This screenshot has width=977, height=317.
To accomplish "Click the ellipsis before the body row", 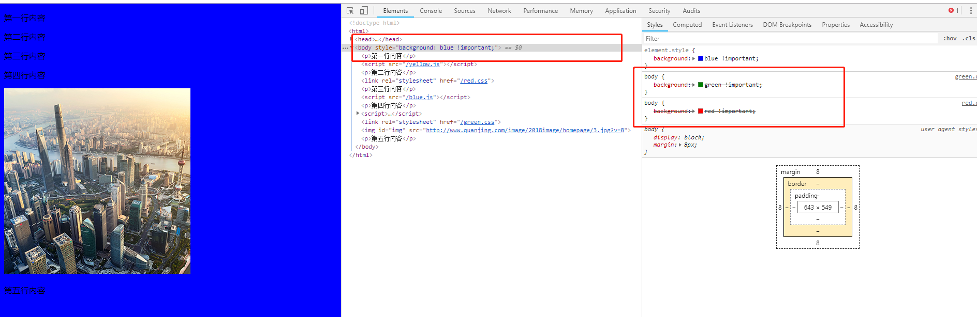I will [345, 48].
